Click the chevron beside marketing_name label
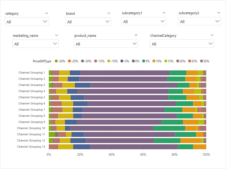Screen dimensions: 226x169 click(x=57, y=35)
